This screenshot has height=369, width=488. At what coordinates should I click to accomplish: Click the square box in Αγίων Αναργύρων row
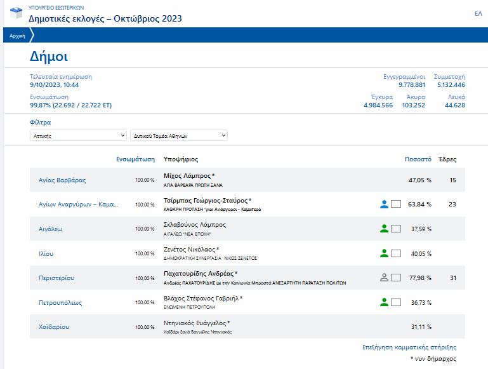[x=396, y=205]
